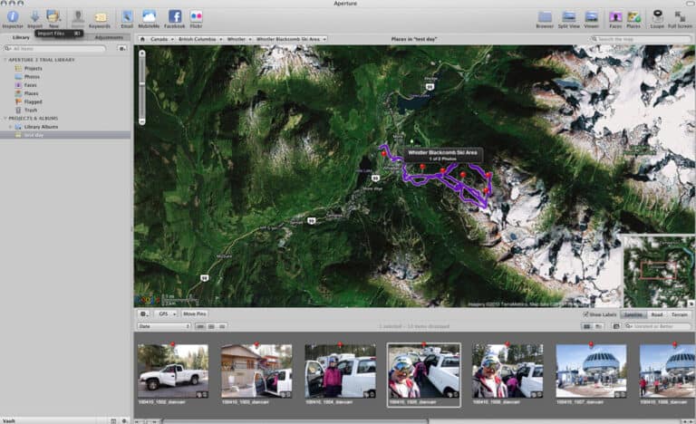Collapse the Aperture 3 Trial Library section

[5, 60]
